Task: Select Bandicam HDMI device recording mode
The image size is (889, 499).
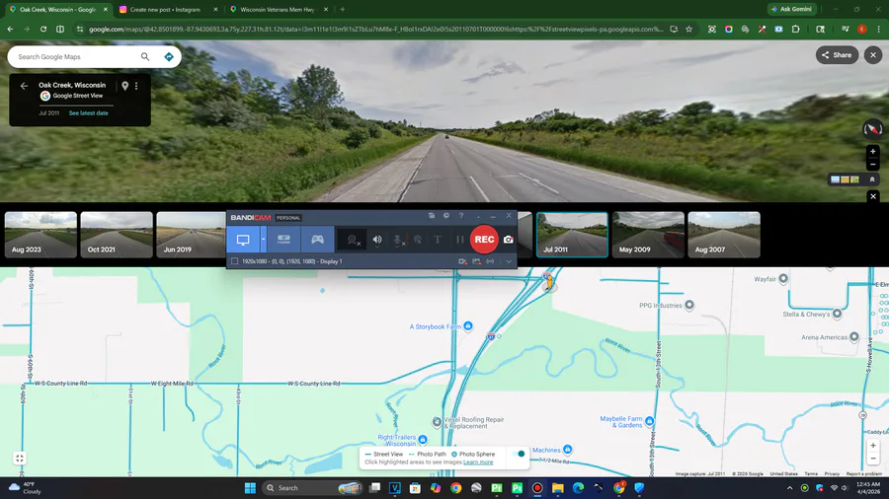Action: tap(283, 240)
